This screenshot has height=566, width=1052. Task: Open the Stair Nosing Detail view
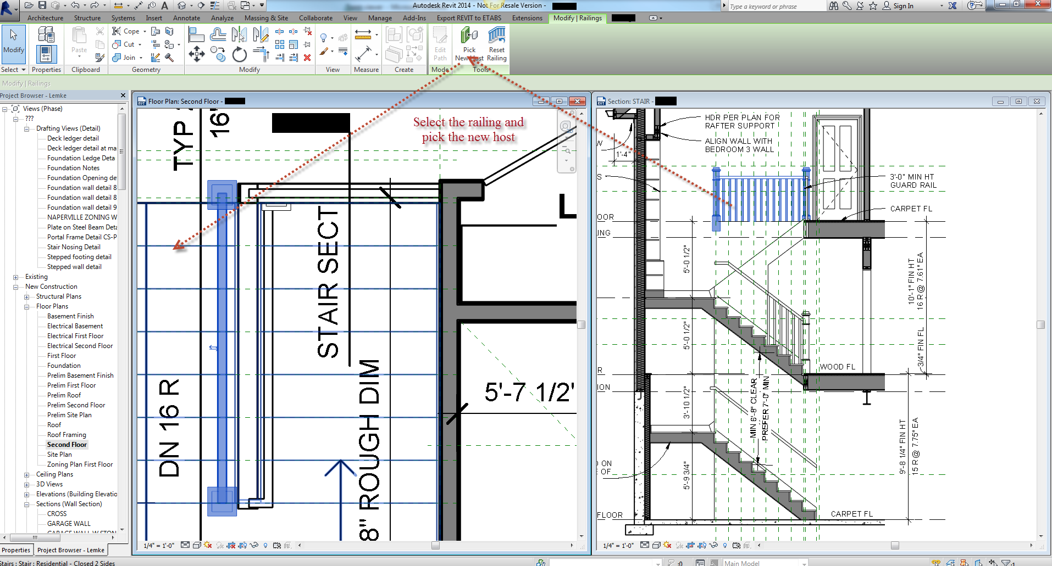click(x=74, y=247)
